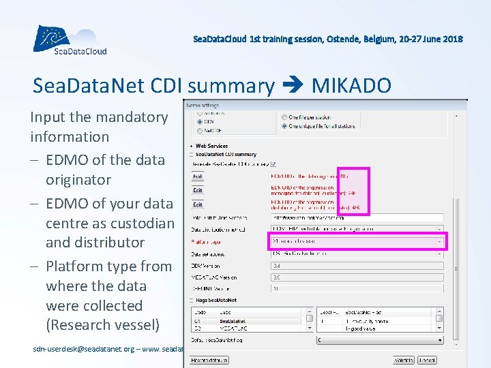Image resolution: width=491 pixels, height=368 pixels.
Task: Click the CFPOINT Version field
Action: click(357, 288)
